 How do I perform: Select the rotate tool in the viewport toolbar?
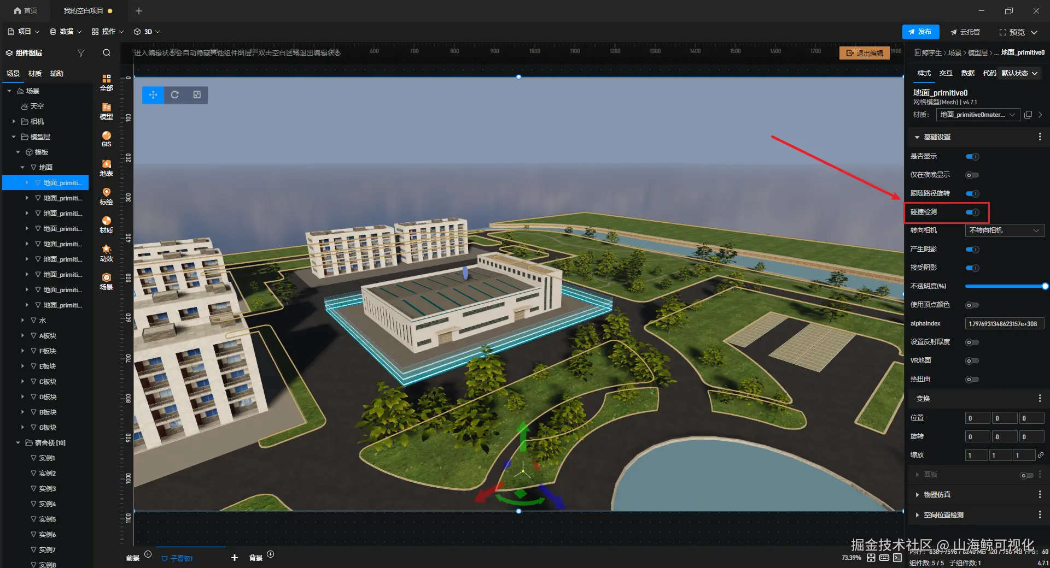(175, 94)
